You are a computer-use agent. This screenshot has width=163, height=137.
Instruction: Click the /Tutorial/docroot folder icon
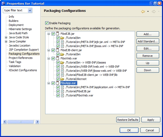coord(62,79)
